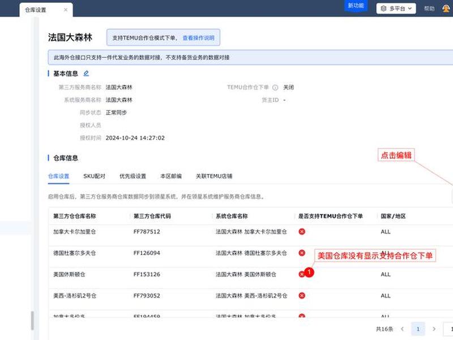Click system name 法国大森林 加拿大卡尔加里仓
Screen dimensions: 453x340
click(x=251, y=232)
